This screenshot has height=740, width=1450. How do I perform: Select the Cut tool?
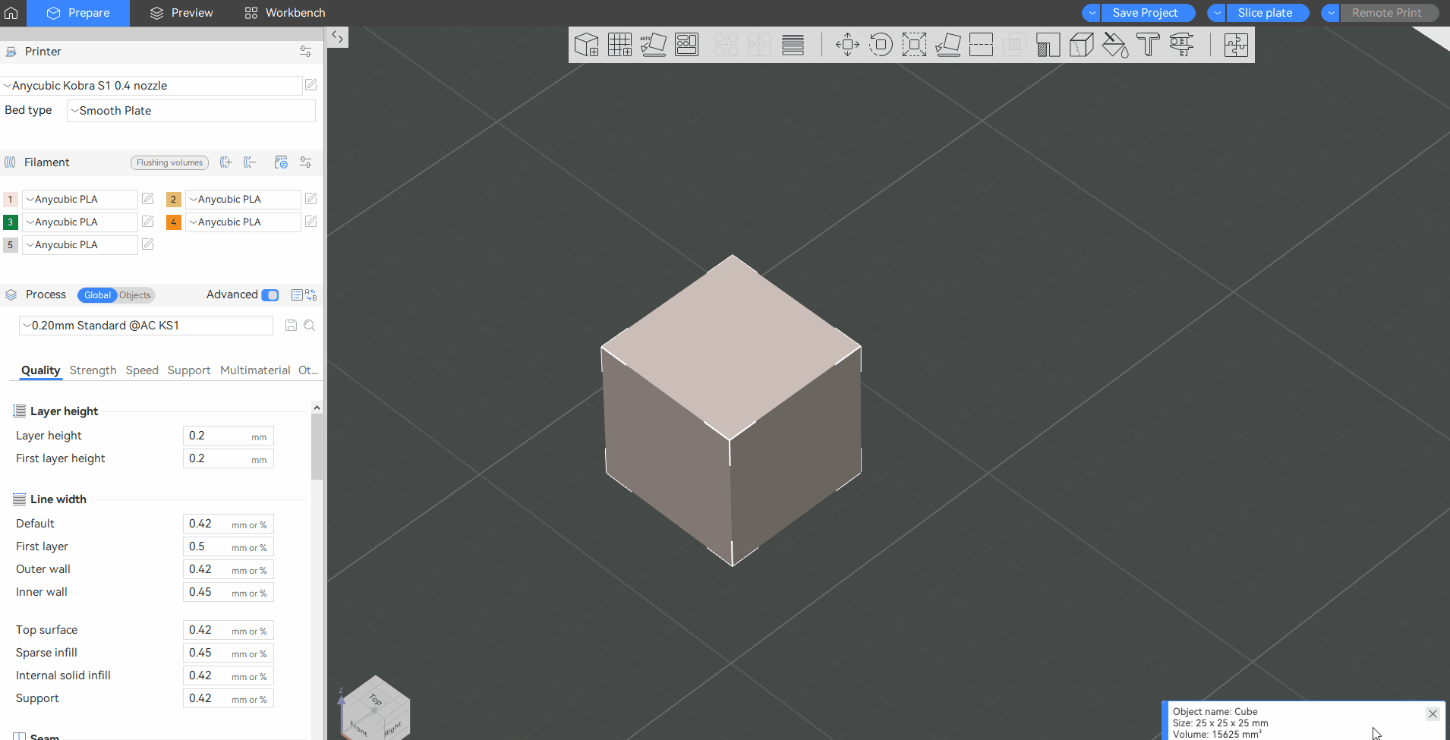[981, 45]
